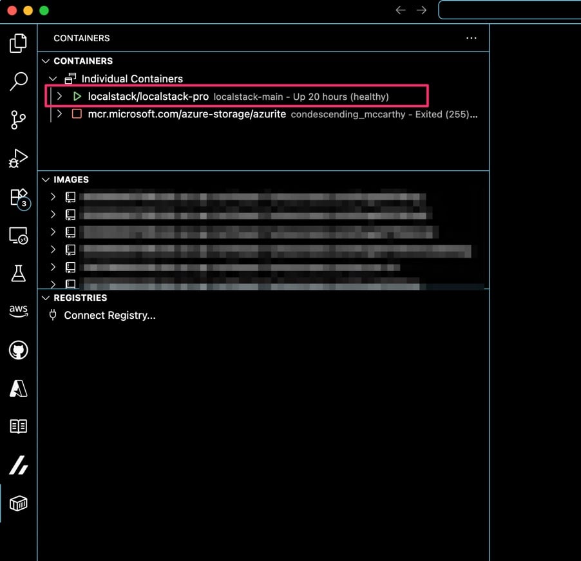
Task: Select the Individual Containers label
Action: click(x=132, y=79)
